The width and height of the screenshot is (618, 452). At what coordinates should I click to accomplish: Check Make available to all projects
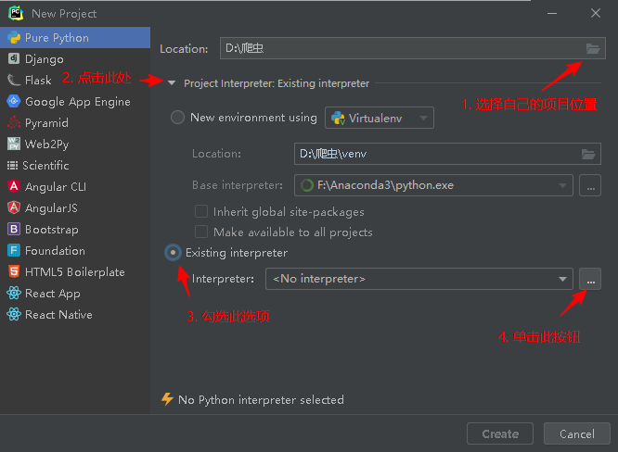201,232
